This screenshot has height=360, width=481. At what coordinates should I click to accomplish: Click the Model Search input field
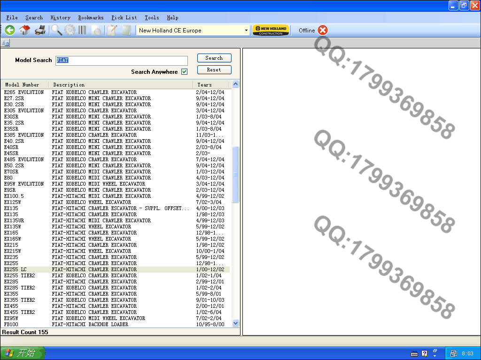coord(121,61)
